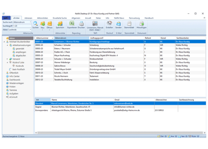
Task: Click into the Suchbegriff field
Action: point(22,26)
